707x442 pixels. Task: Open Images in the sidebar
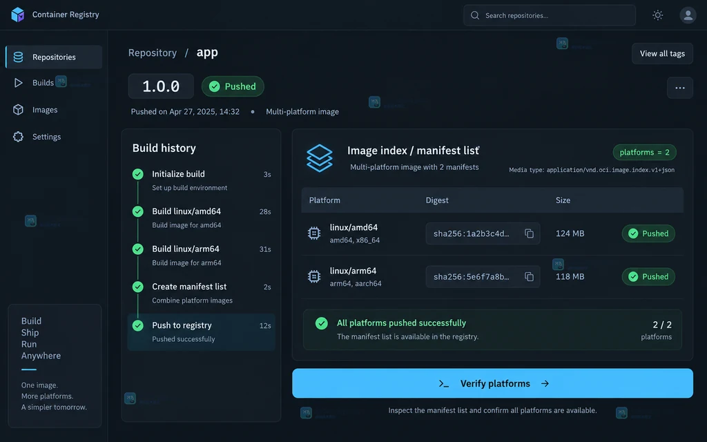(45, 110)
